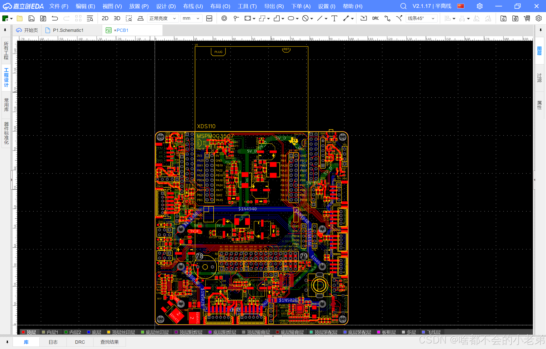546x349 pixels.
Task: Select the 板框层 layer tab
Action: pyautogui.click(x=386, y=332)
